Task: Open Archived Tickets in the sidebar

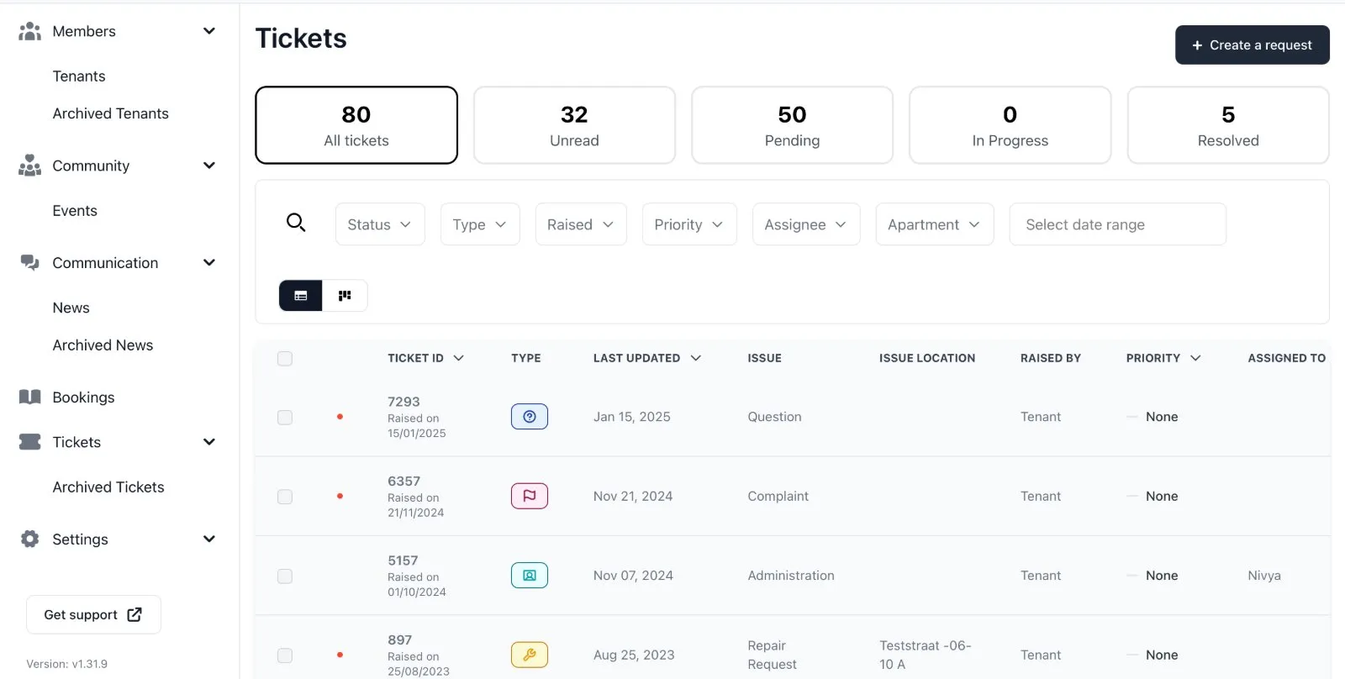Action: 108,487
